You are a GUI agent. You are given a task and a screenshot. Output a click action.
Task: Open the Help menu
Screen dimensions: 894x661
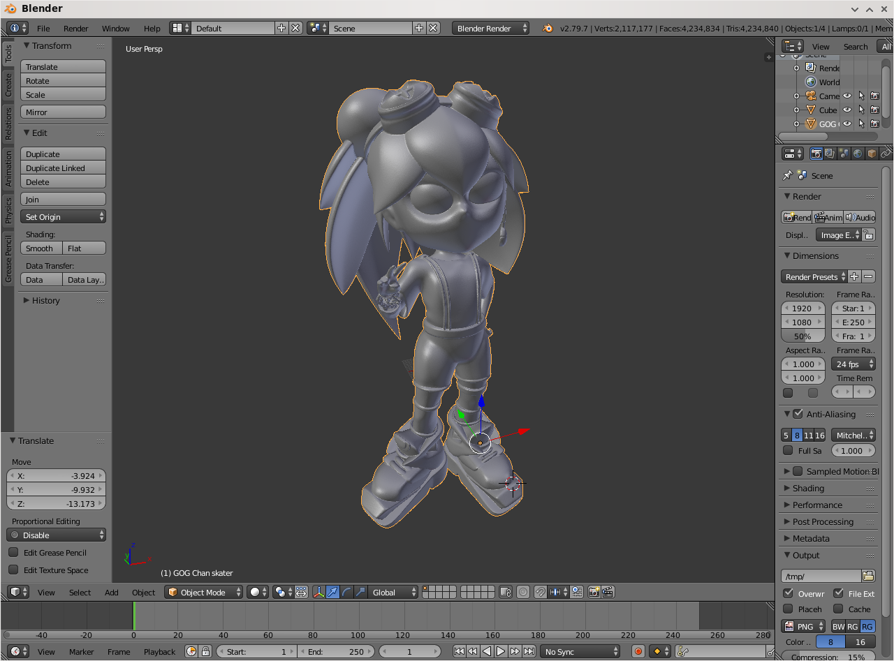[152, 28]
